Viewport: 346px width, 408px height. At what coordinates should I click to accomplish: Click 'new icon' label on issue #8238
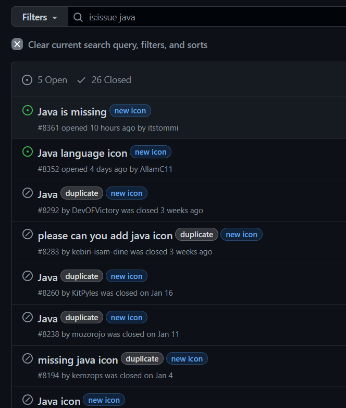tap(127, 318)
